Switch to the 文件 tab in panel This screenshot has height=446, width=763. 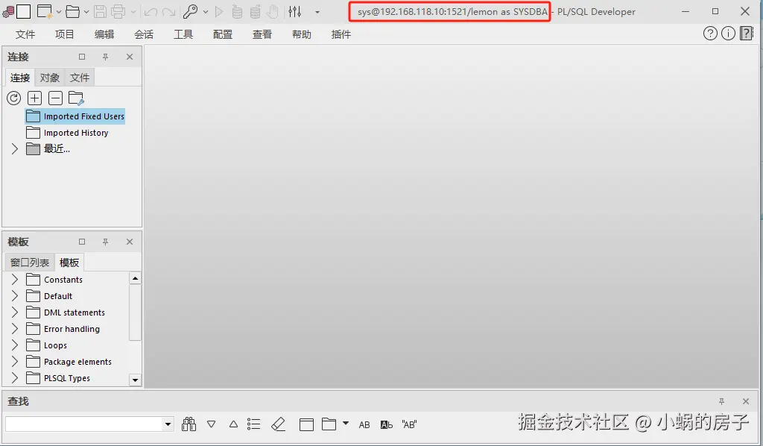tap(79, 78)
